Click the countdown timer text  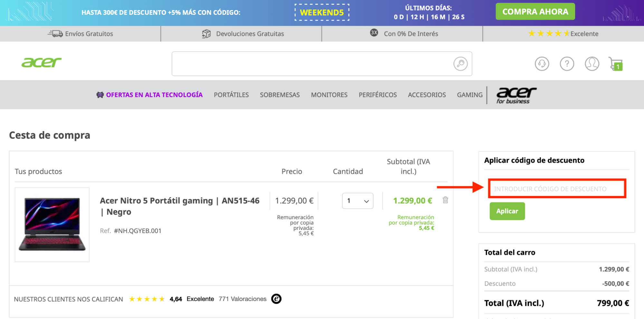(429, 17)
